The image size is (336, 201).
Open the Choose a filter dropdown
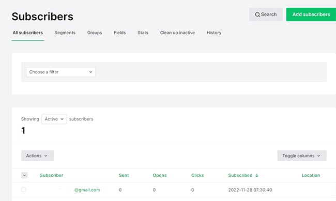pos(61,72)
